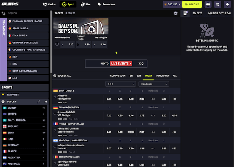Go to Live Events button
234x167 pixels.
pos(116,63)
